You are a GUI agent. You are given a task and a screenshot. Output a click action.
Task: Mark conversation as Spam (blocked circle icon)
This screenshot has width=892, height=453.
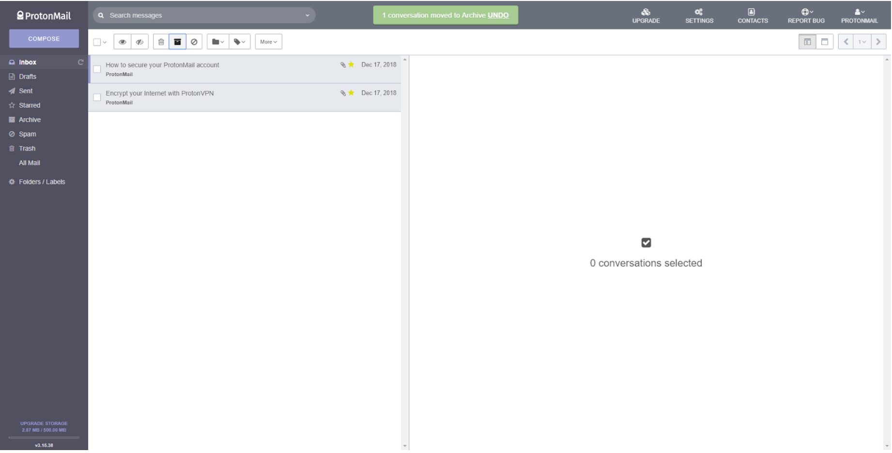194,42
